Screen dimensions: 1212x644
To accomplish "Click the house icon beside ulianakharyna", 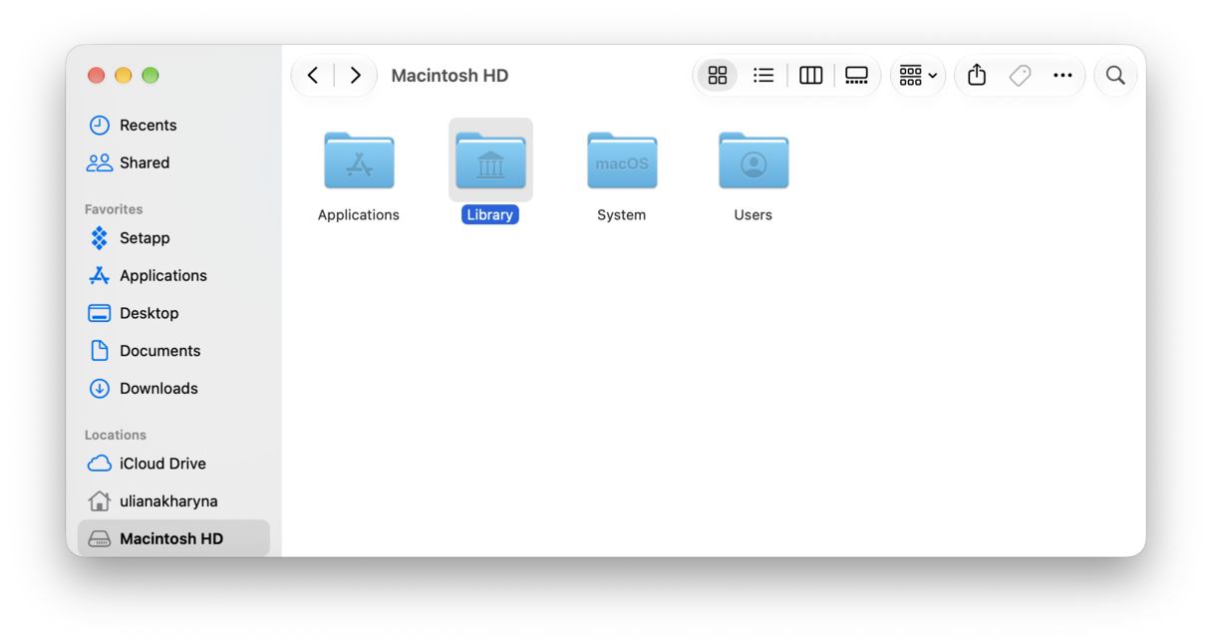I will pos(100,501).
